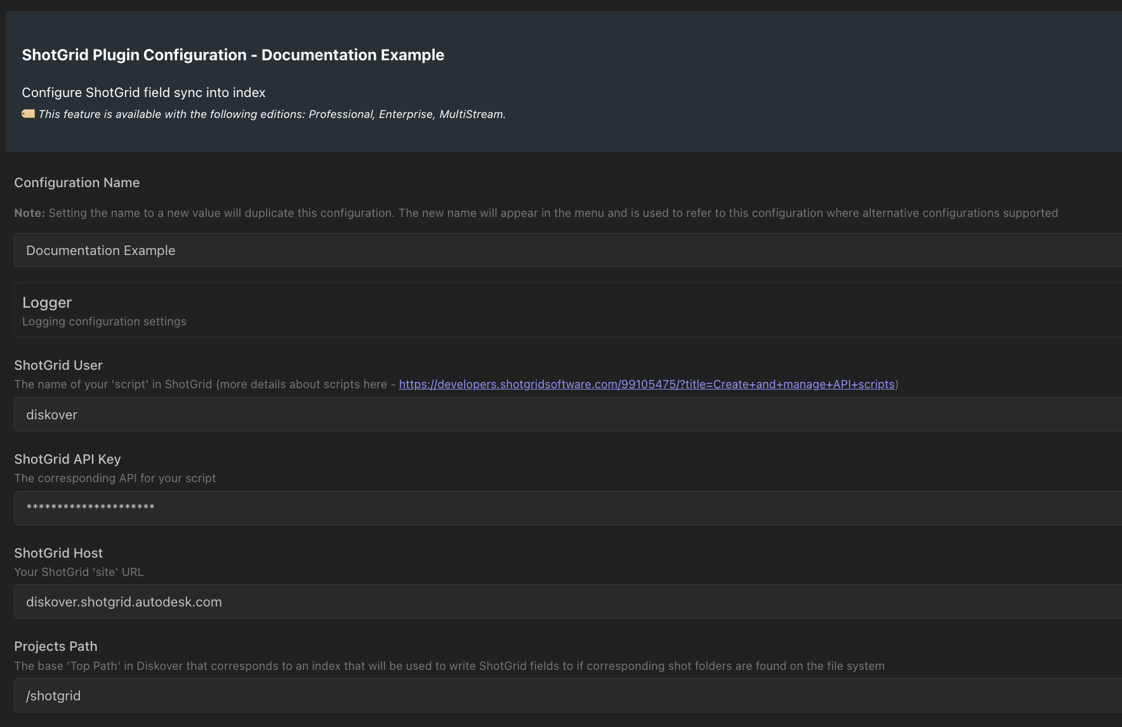The image size is (1122, 727).
Task: Click the Logging configuration settings description
Action: coord(104,322)
